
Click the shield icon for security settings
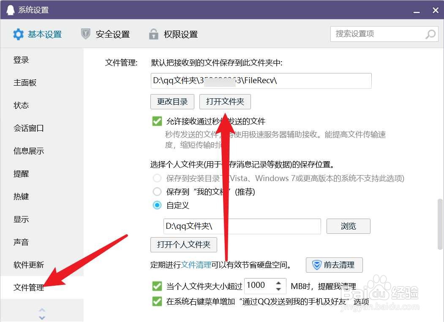[85, 34]
